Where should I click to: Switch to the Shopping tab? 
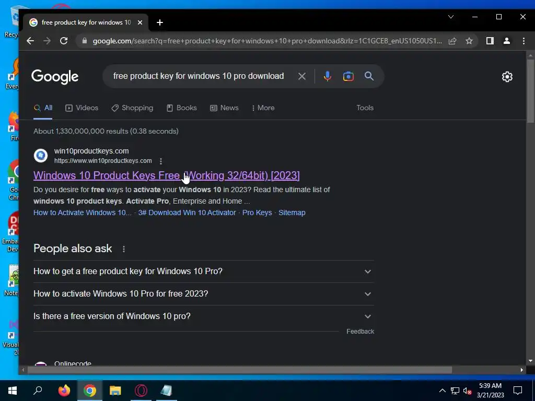tap(132, 108)
